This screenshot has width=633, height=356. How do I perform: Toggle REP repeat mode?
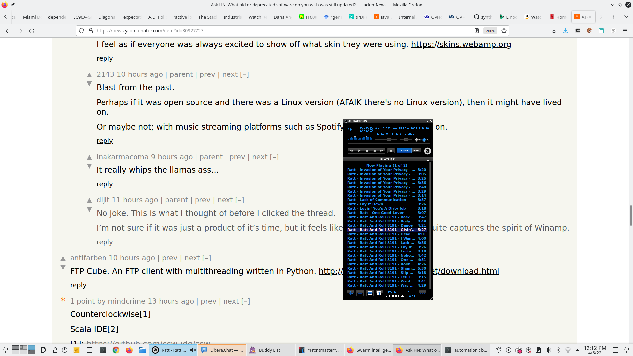416,151
